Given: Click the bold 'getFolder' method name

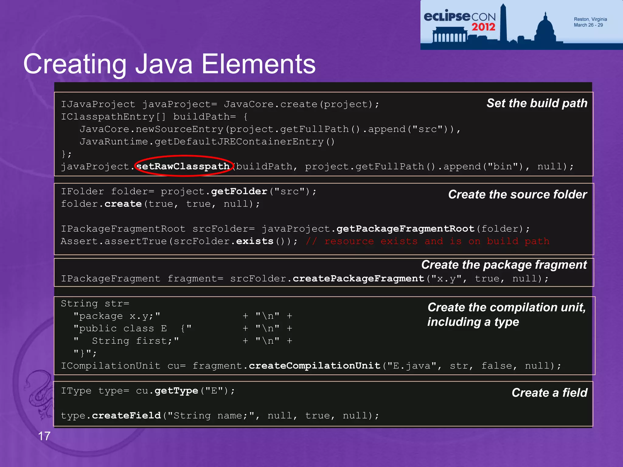Looking at the screenshot, I should pyautogui.click(x=239, y=191).
